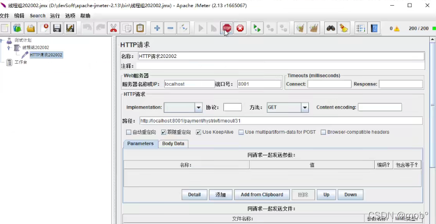Cut selection using scissors icon
The width and height of the screenshot is (436, 224).
113,28
